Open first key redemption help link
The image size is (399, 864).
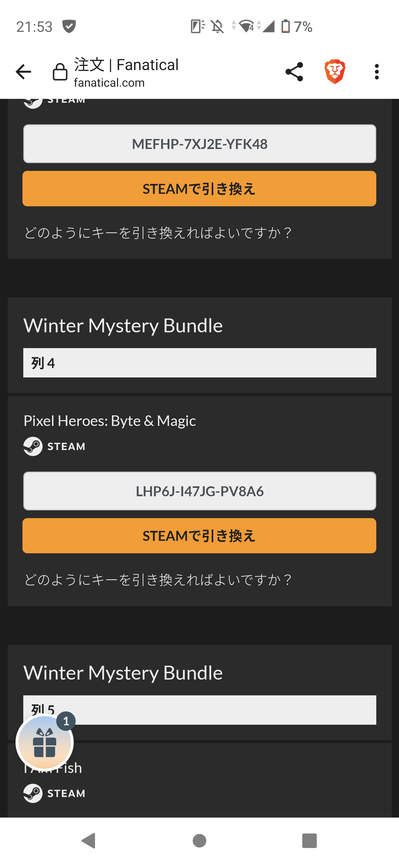click(158, 233)
